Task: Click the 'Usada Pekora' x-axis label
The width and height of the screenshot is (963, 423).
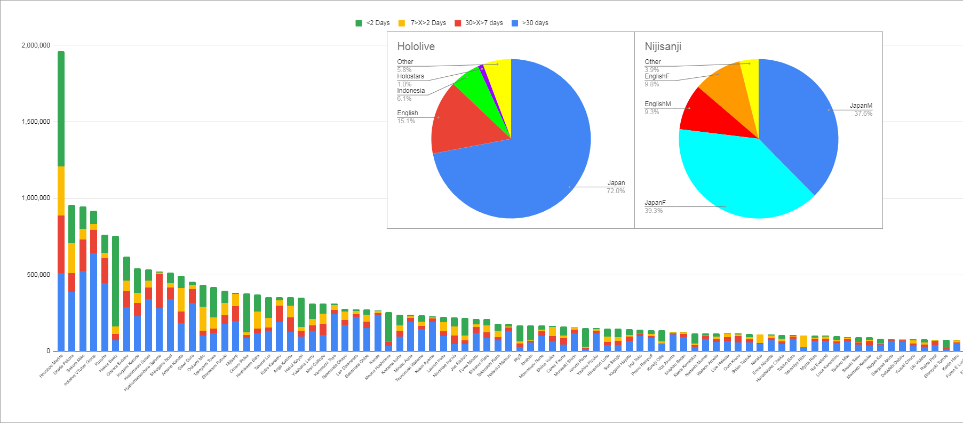Action: (63, 365)
